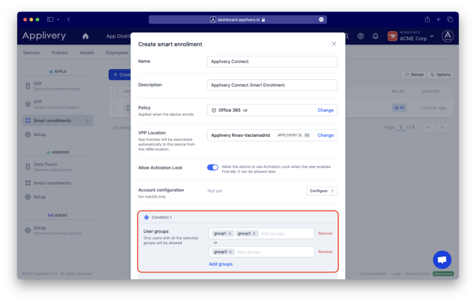Click the Create button

120,75
